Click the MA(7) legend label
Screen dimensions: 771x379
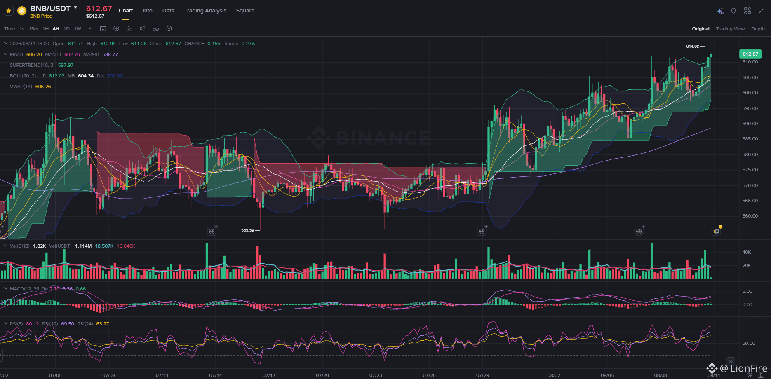click(16, 54)
